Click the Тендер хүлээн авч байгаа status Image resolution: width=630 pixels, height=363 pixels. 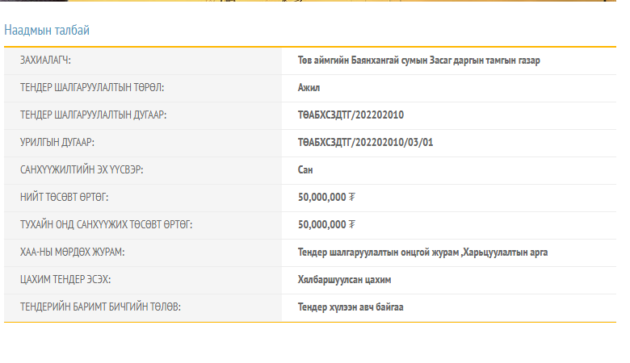click(351, 307)
